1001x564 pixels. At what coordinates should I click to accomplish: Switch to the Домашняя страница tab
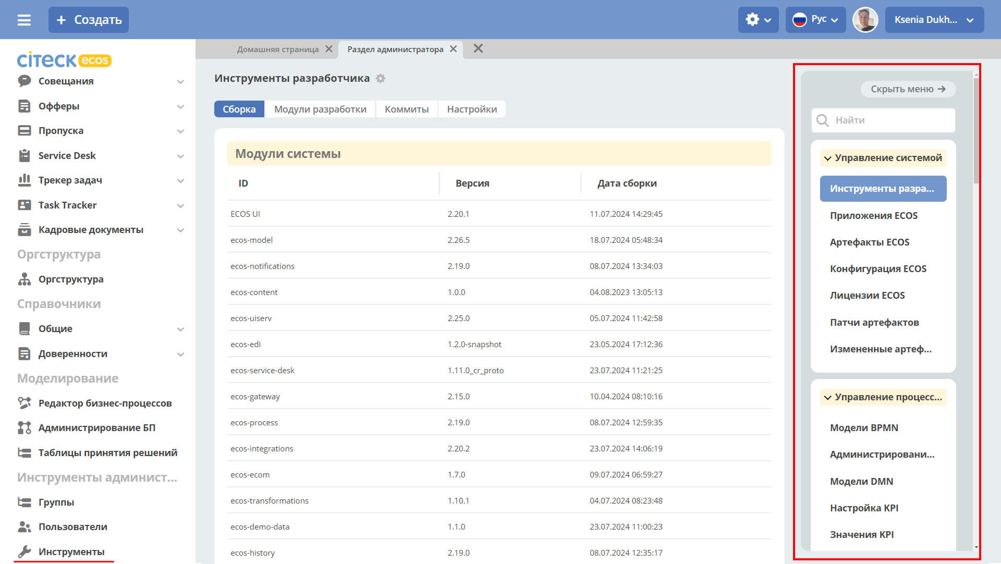(x=278, y=49)
